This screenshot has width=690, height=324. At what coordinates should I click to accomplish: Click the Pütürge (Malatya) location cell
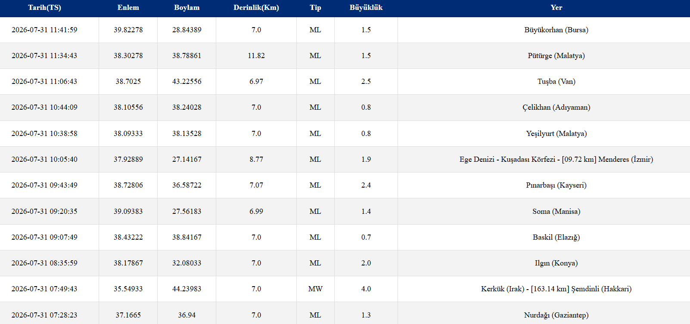[x=556, y=56]
